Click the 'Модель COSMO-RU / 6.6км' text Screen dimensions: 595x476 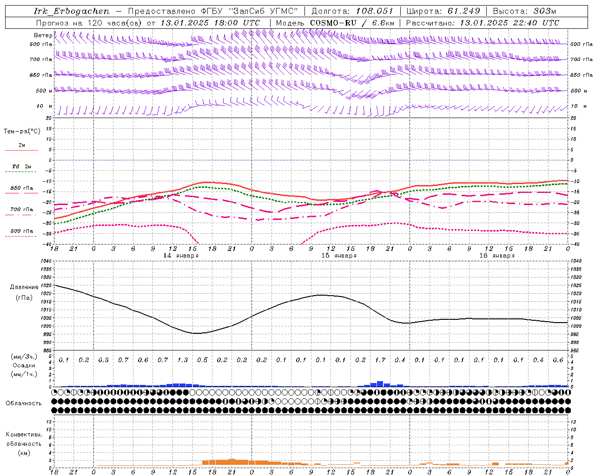[335, 23]
